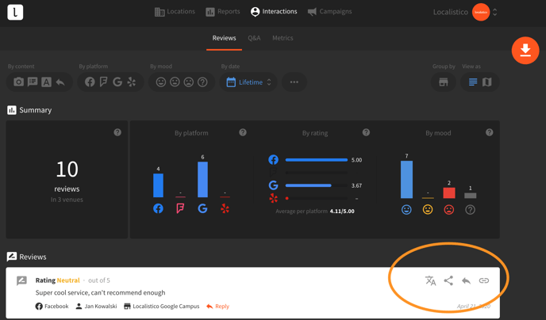
Task: Open the Reports section
Action: pyautogui.click(x=223, y=12)
